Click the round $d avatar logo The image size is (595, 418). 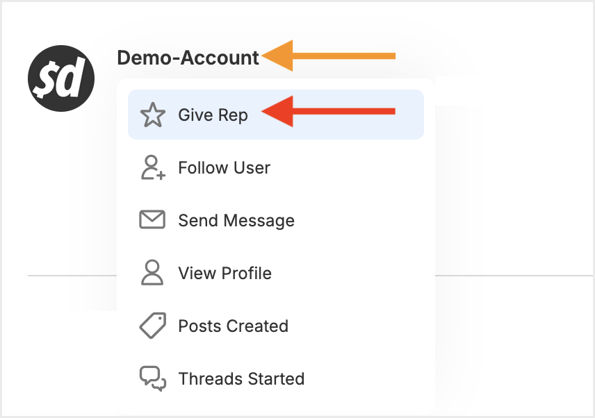tap(61, 77)
